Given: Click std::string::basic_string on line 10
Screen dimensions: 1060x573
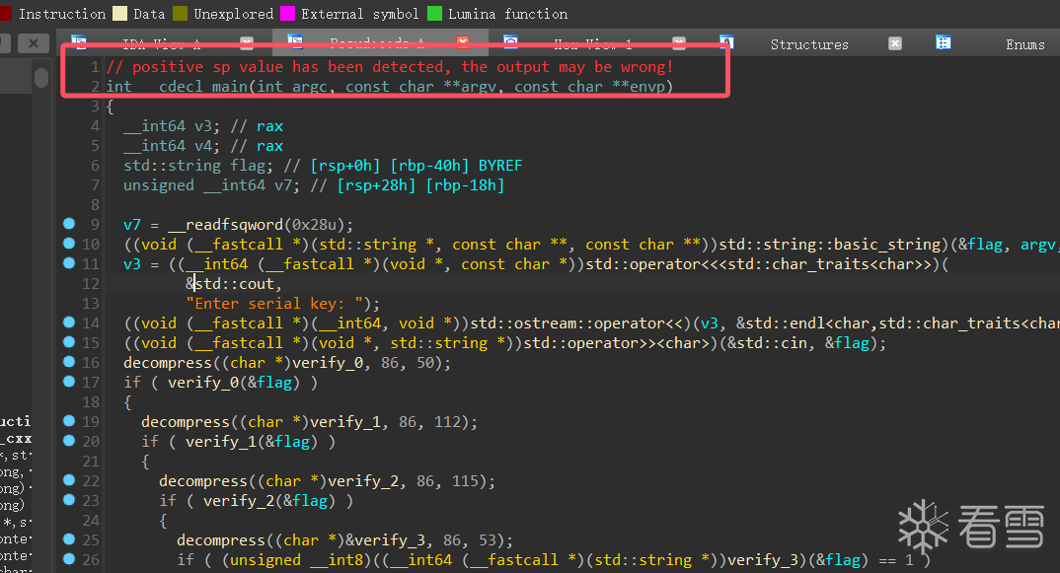Looking at the screenshot, I should [x=830, y=245].
